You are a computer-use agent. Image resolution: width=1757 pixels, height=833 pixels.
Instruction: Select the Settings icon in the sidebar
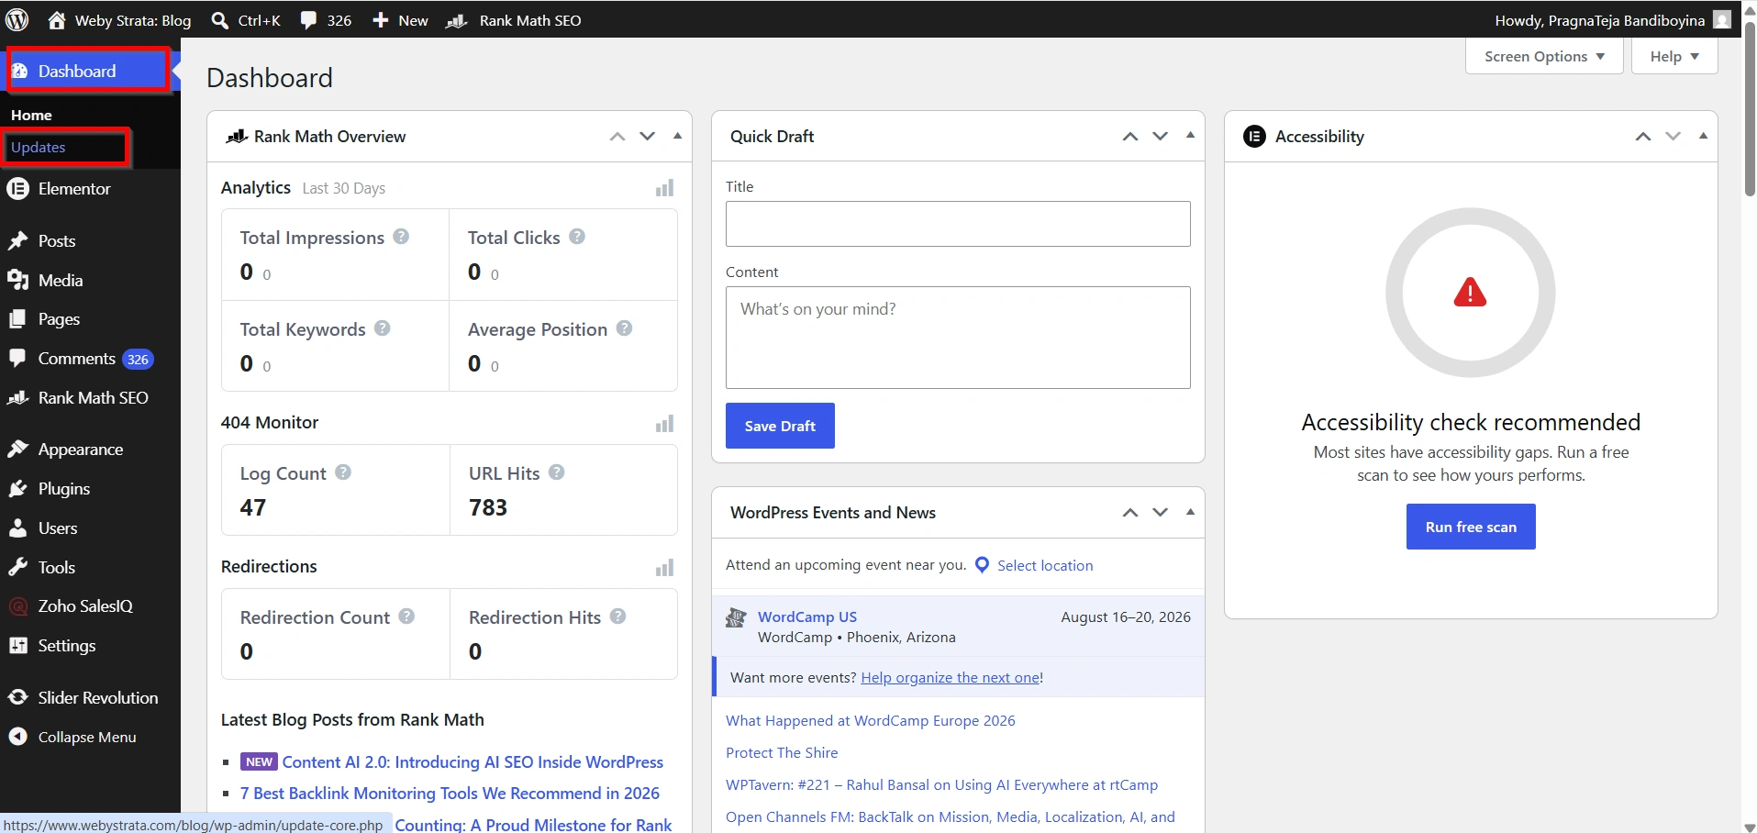17,646
